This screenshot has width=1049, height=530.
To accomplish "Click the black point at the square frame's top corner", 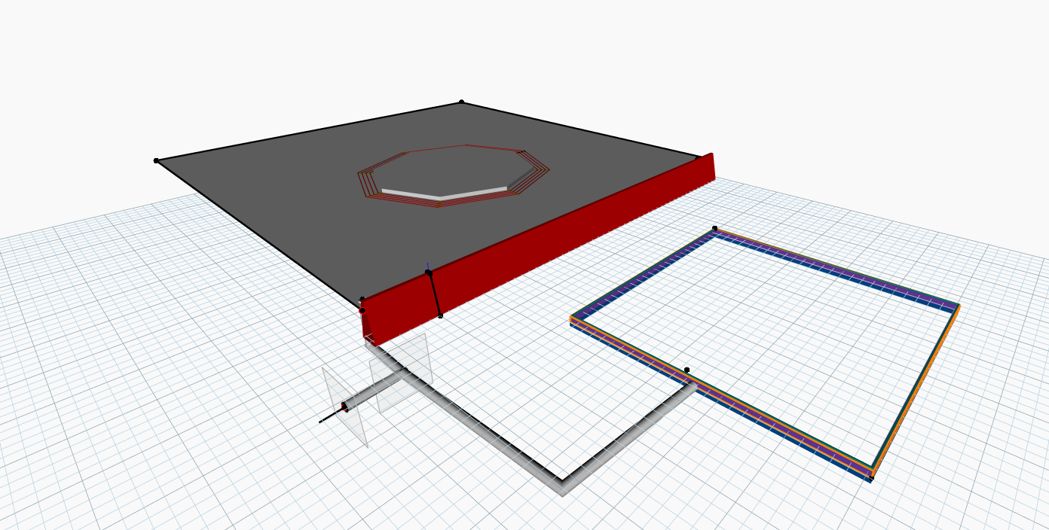I will click(x=714, y=227).
